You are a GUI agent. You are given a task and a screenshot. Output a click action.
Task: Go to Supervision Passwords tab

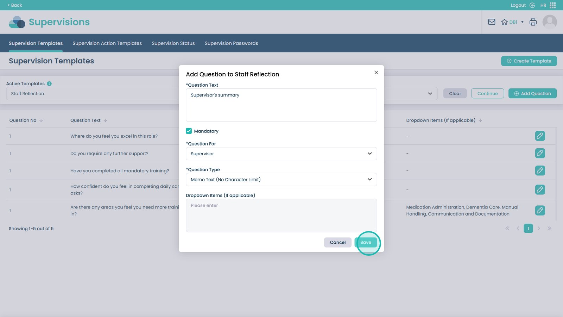[x=231, y=43]
